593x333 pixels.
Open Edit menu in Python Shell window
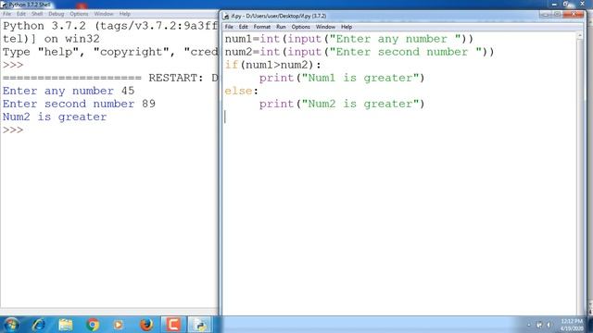(21, 14)
